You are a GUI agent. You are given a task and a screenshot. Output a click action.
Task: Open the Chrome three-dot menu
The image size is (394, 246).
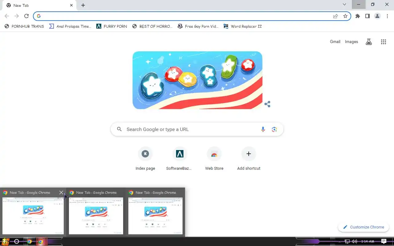click(x=387, y=16)
